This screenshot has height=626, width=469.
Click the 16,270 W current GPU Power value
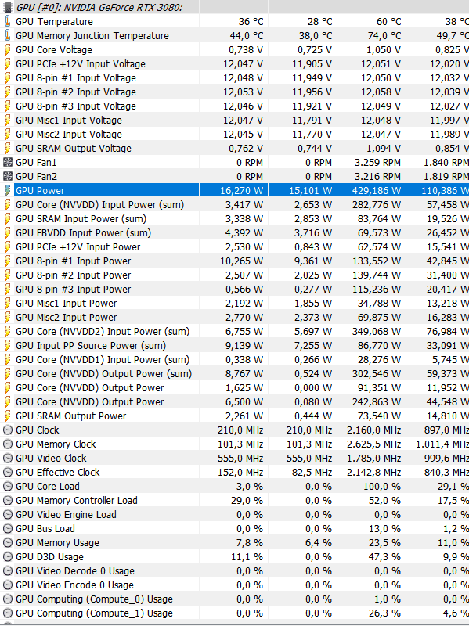[241, 190]
